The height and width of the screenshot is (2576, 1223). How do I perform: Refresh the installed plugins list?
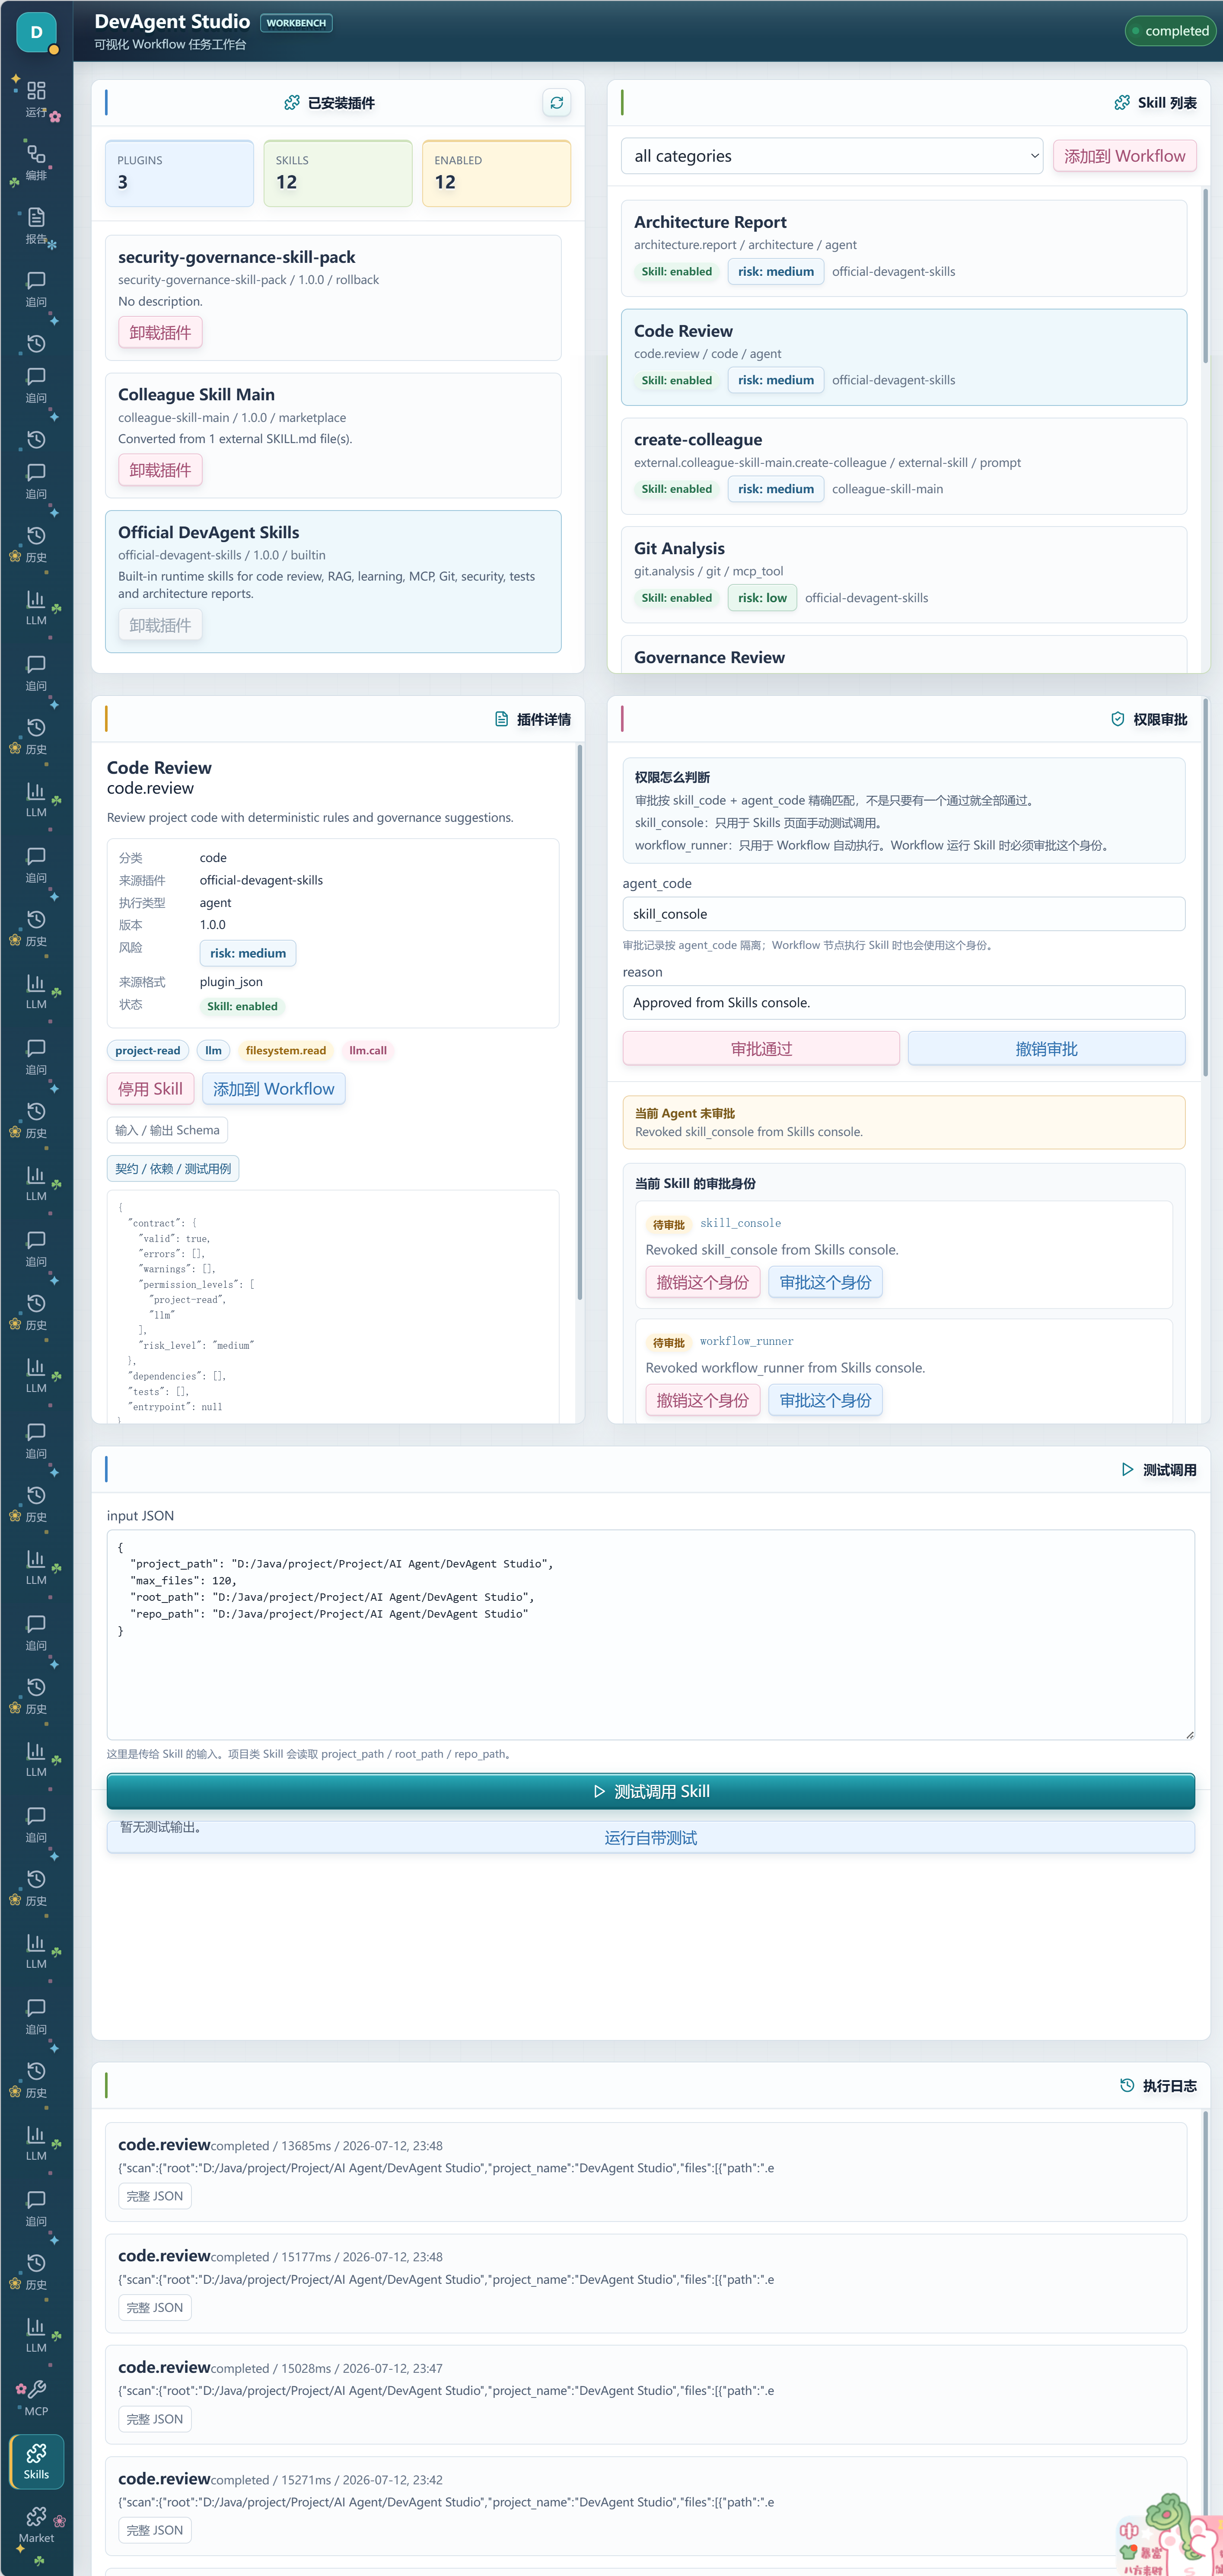[x=556, y=102]
